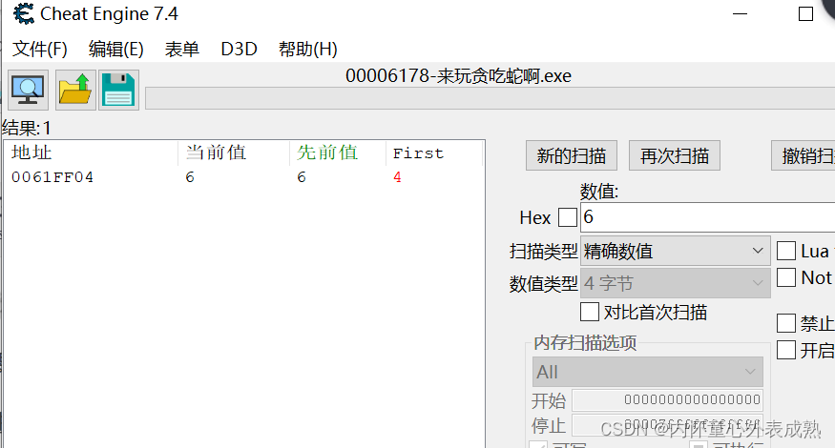Minimize the Cheat Engine window
Image resolution: width=835 pixels, height=448 pixels.
coord(741,14)
